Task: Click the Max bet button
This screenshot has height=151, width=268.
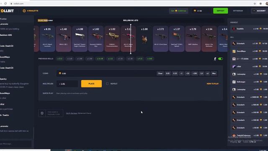Action: [214, 73]
